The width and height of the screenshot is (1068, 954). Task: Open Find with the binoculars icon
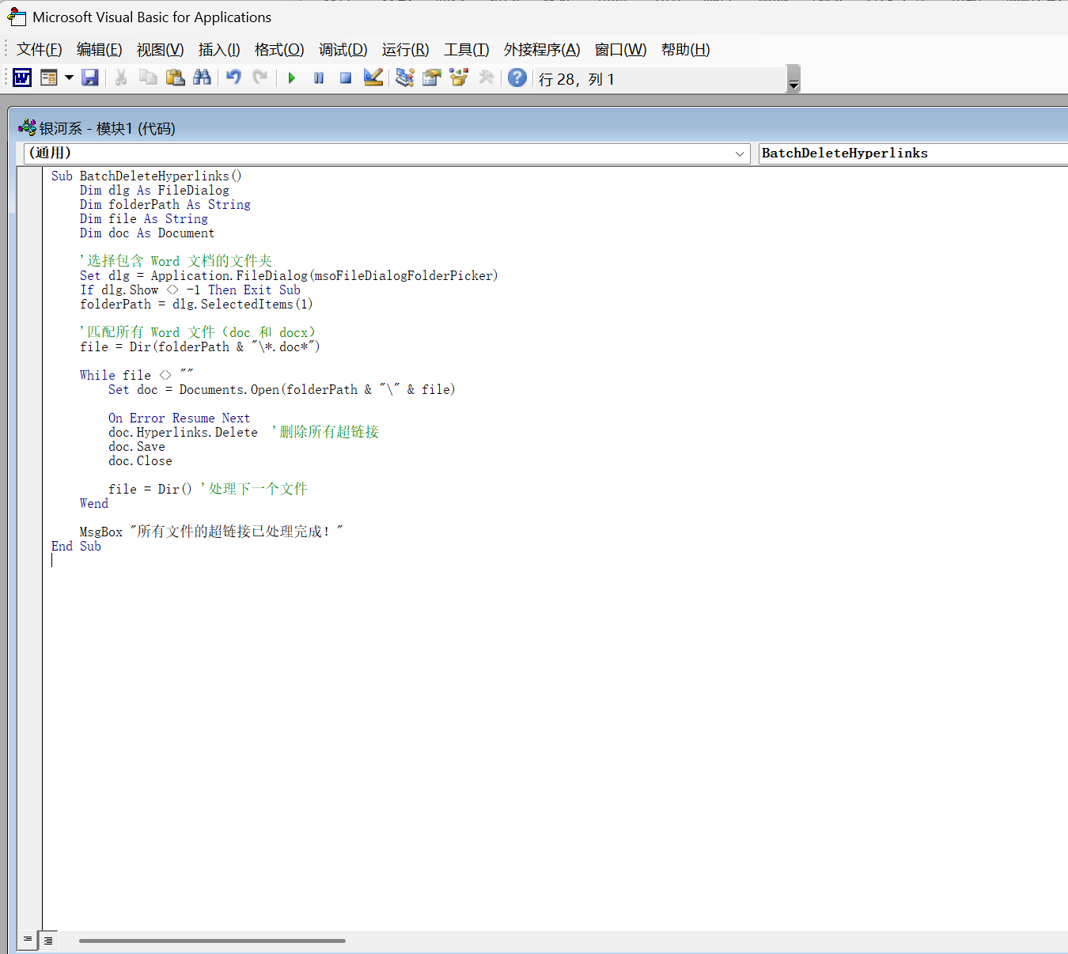[203, 78]
